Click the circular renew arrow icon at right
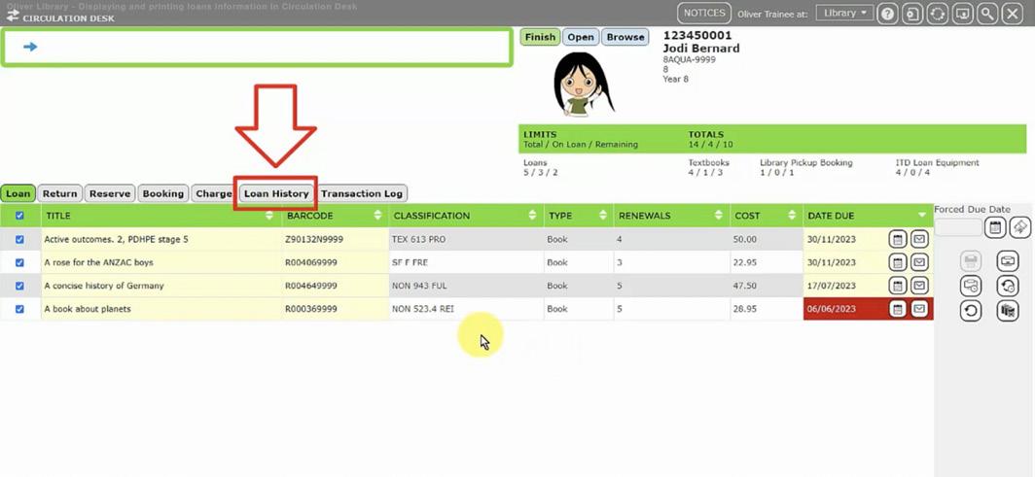 click(971, 310)
